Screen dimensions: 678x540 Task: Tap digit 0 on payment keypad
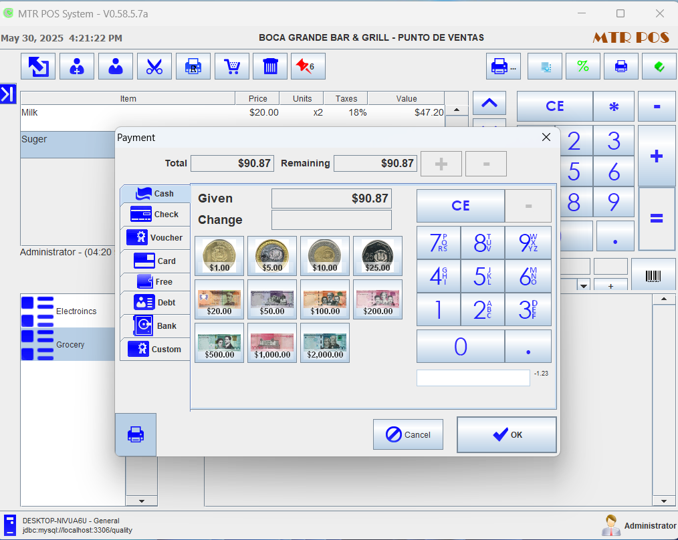tap(461, 346)
